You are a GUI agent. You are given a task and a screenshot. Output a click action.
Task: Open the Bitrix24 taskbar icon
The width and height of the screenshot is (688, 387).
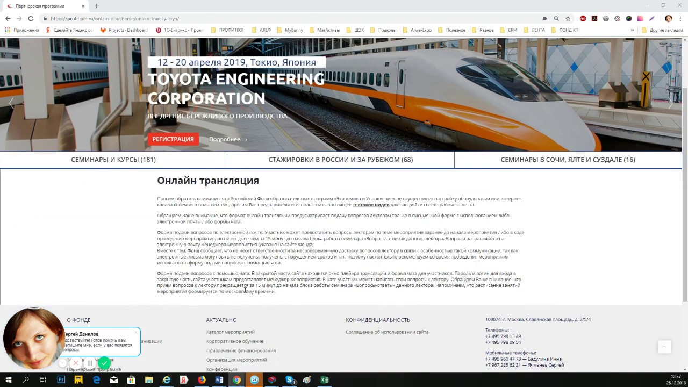(254, 380)
